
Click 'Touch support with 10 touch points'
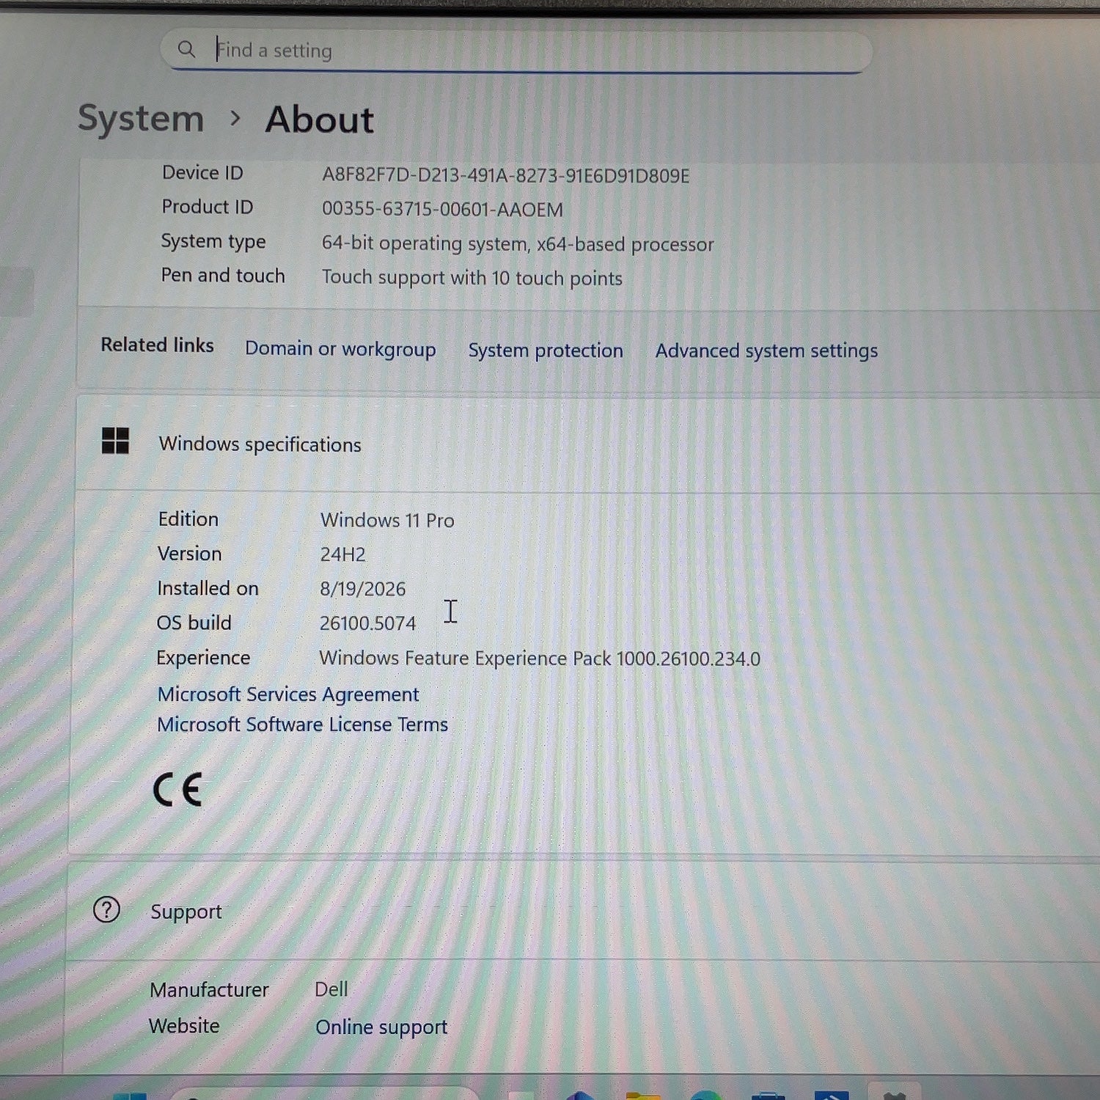472,278
